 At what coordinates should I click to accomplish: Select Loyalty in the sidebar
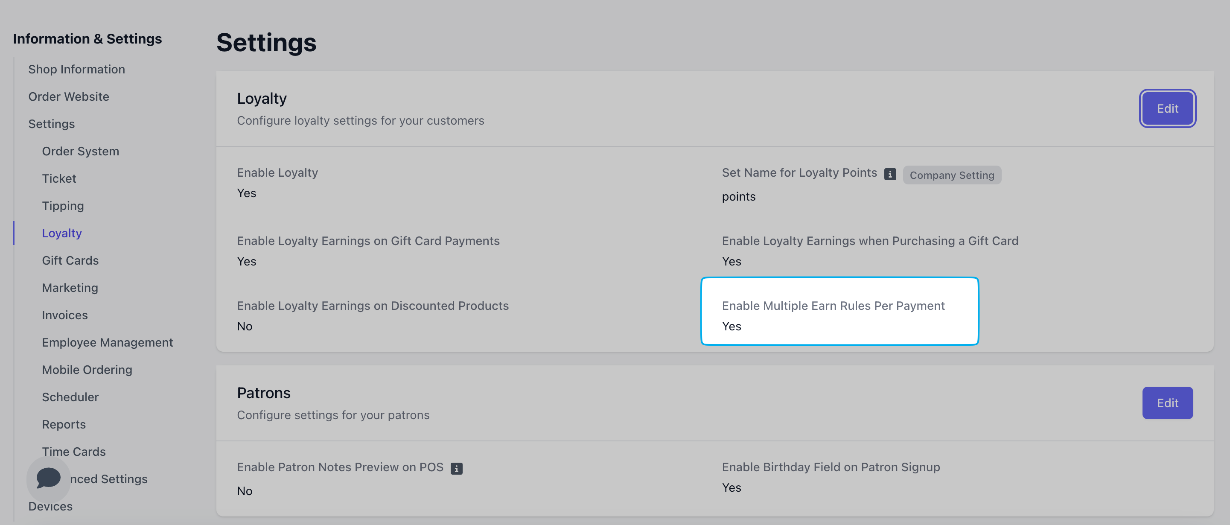[61, 233]
